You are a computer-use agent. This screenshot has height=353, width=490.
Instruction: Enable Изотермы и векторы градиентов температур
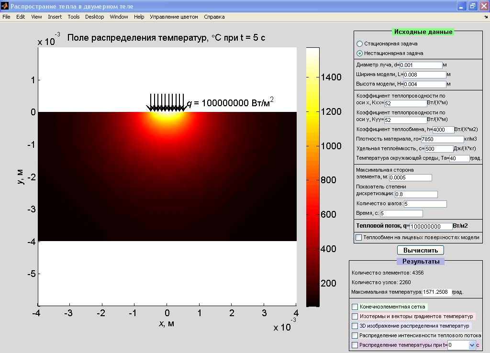click(x=355, y=316)
